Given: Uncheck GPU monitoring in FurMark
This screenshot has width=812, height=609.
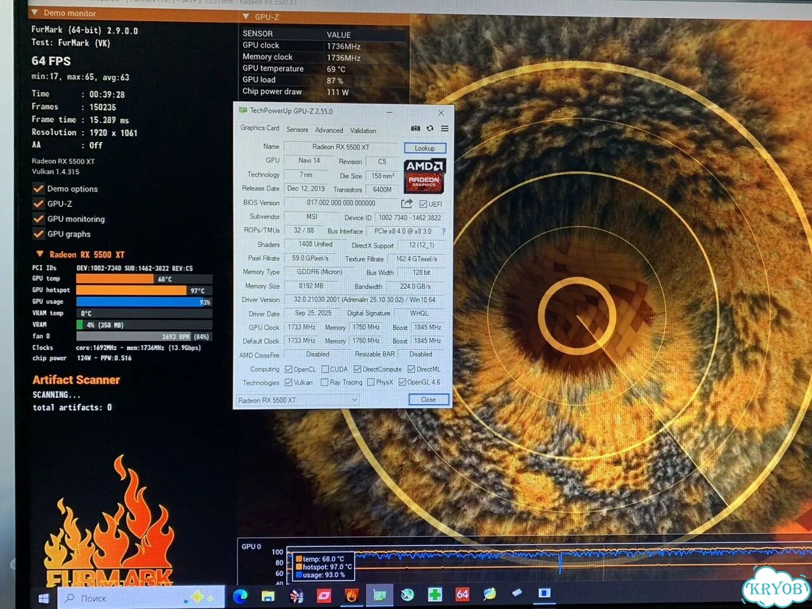Looking at the screenshot, I should tap(39, 219).
